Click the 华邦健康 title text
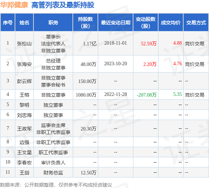 click(x=14, y=5)
